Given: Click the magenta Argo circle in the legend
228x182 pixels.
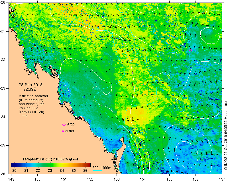Looking at the screenshot, I should (x=64, y=124).
